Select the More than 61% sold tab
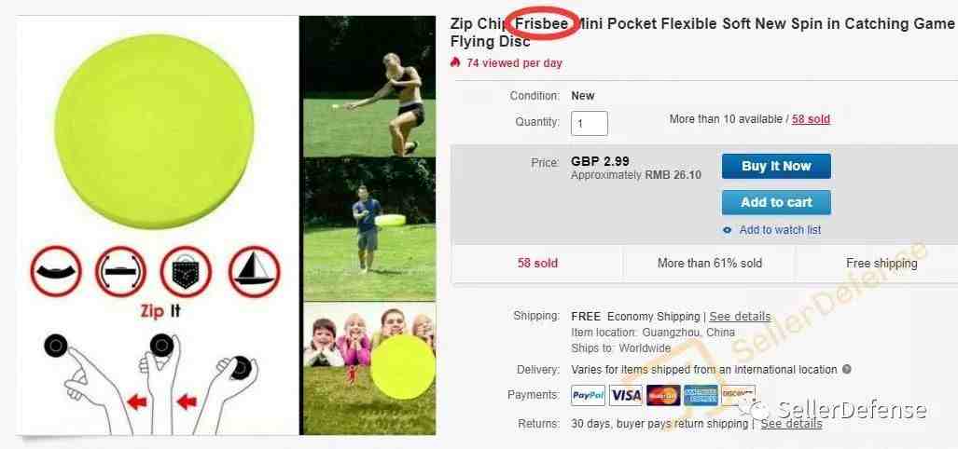Viewport: 958px width, 449px height. pos(709,264)
